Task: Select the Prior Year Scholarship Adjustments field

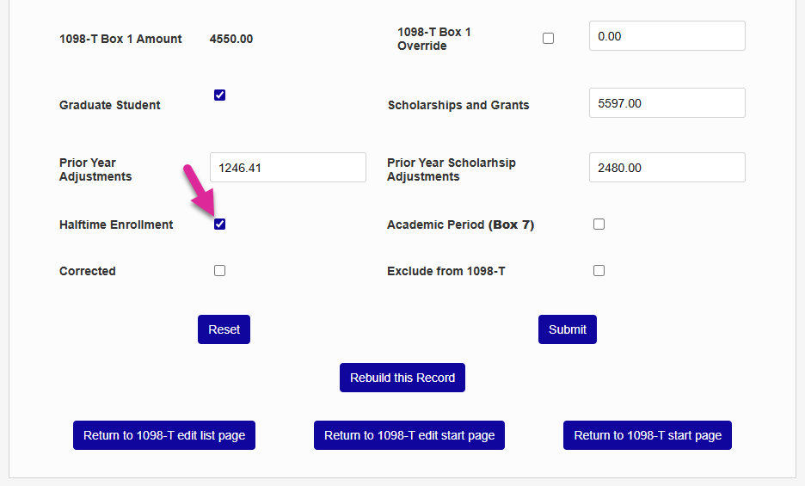Action: coord(667,168)
